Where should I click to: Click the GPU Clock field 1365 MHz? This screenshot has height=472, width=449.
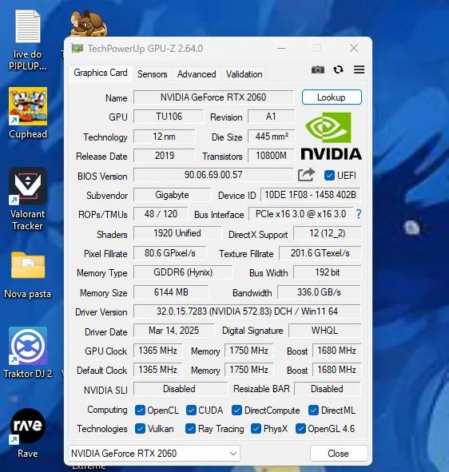(158, 351)
